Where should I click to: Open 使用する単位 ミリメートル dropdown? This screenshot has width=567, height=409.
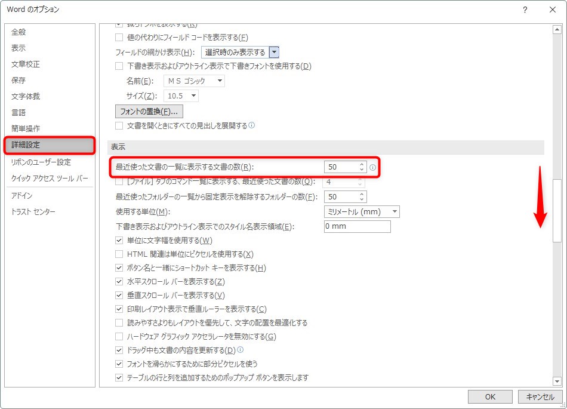tap(395, 212)
